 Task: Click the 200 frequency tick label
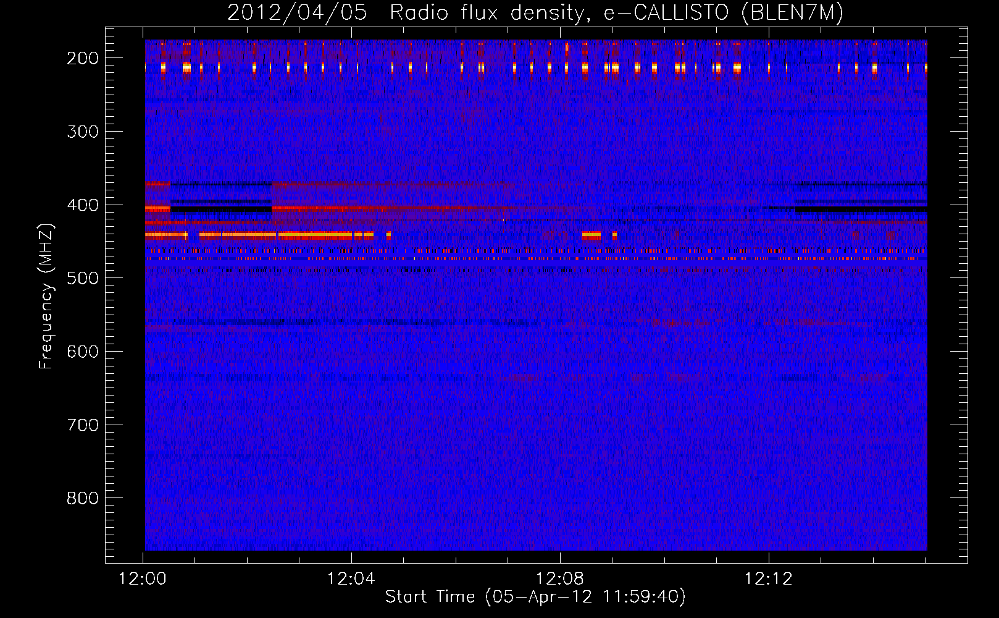83,58
